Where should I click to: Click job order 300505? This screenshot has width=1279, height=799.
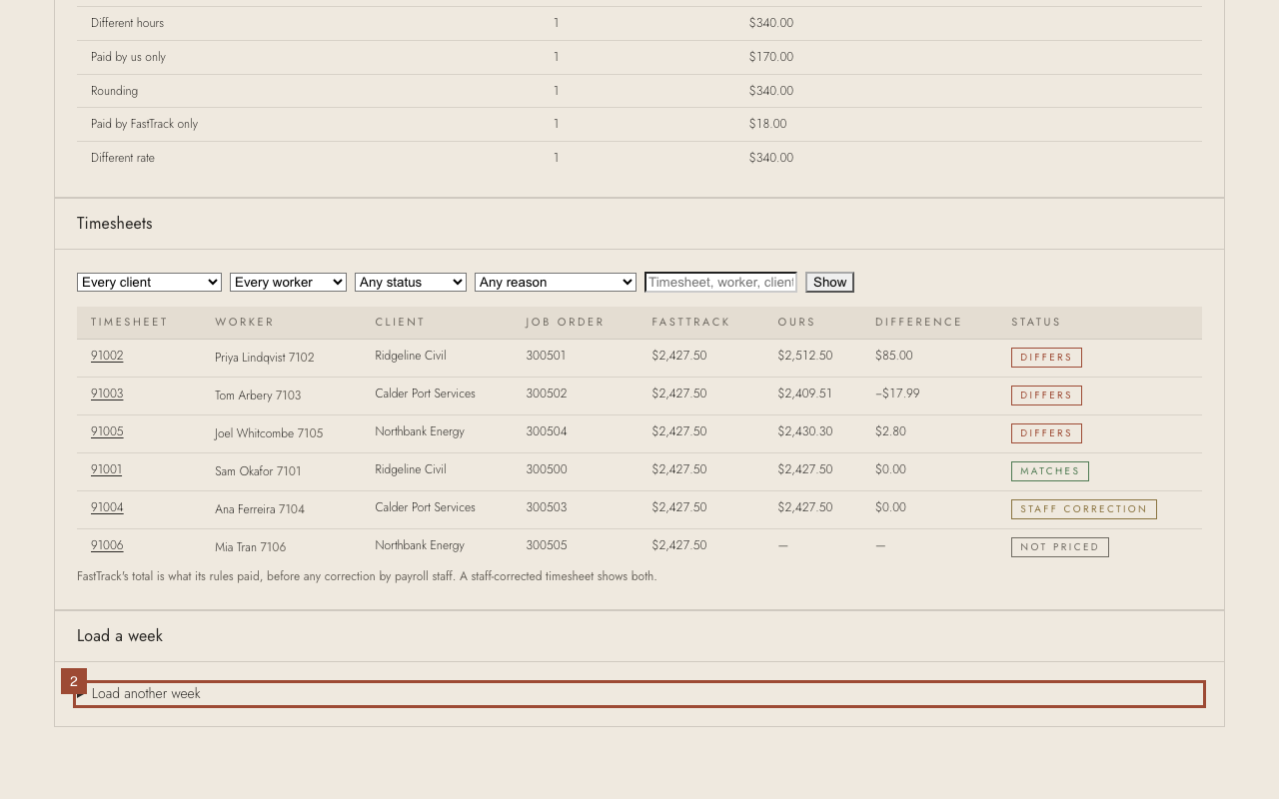[547, 545]
